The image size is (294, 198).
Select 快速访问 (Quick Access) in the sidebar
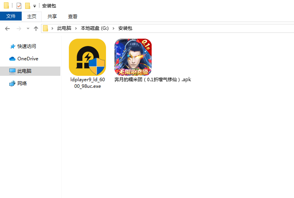(x=26, y=46)
